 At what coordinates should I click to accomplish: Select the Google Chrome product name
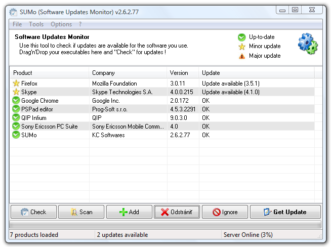(x=40, y=101)
